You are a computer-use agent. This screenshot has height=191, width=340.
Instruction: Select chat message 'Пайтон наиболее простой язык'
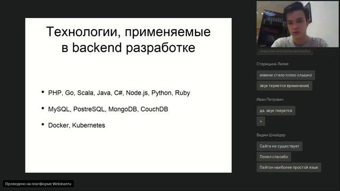tap(288, 168)
